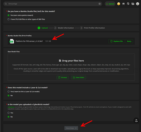Open the envelope messages icon
The height and width of the screenshot is (132, 141).
(x=133, y=4)
